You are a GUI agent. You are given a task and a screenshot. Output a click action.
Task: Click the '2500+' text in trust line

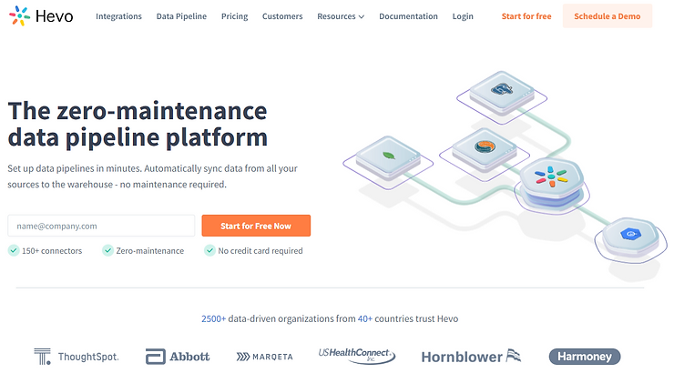(x=214, y=319)
